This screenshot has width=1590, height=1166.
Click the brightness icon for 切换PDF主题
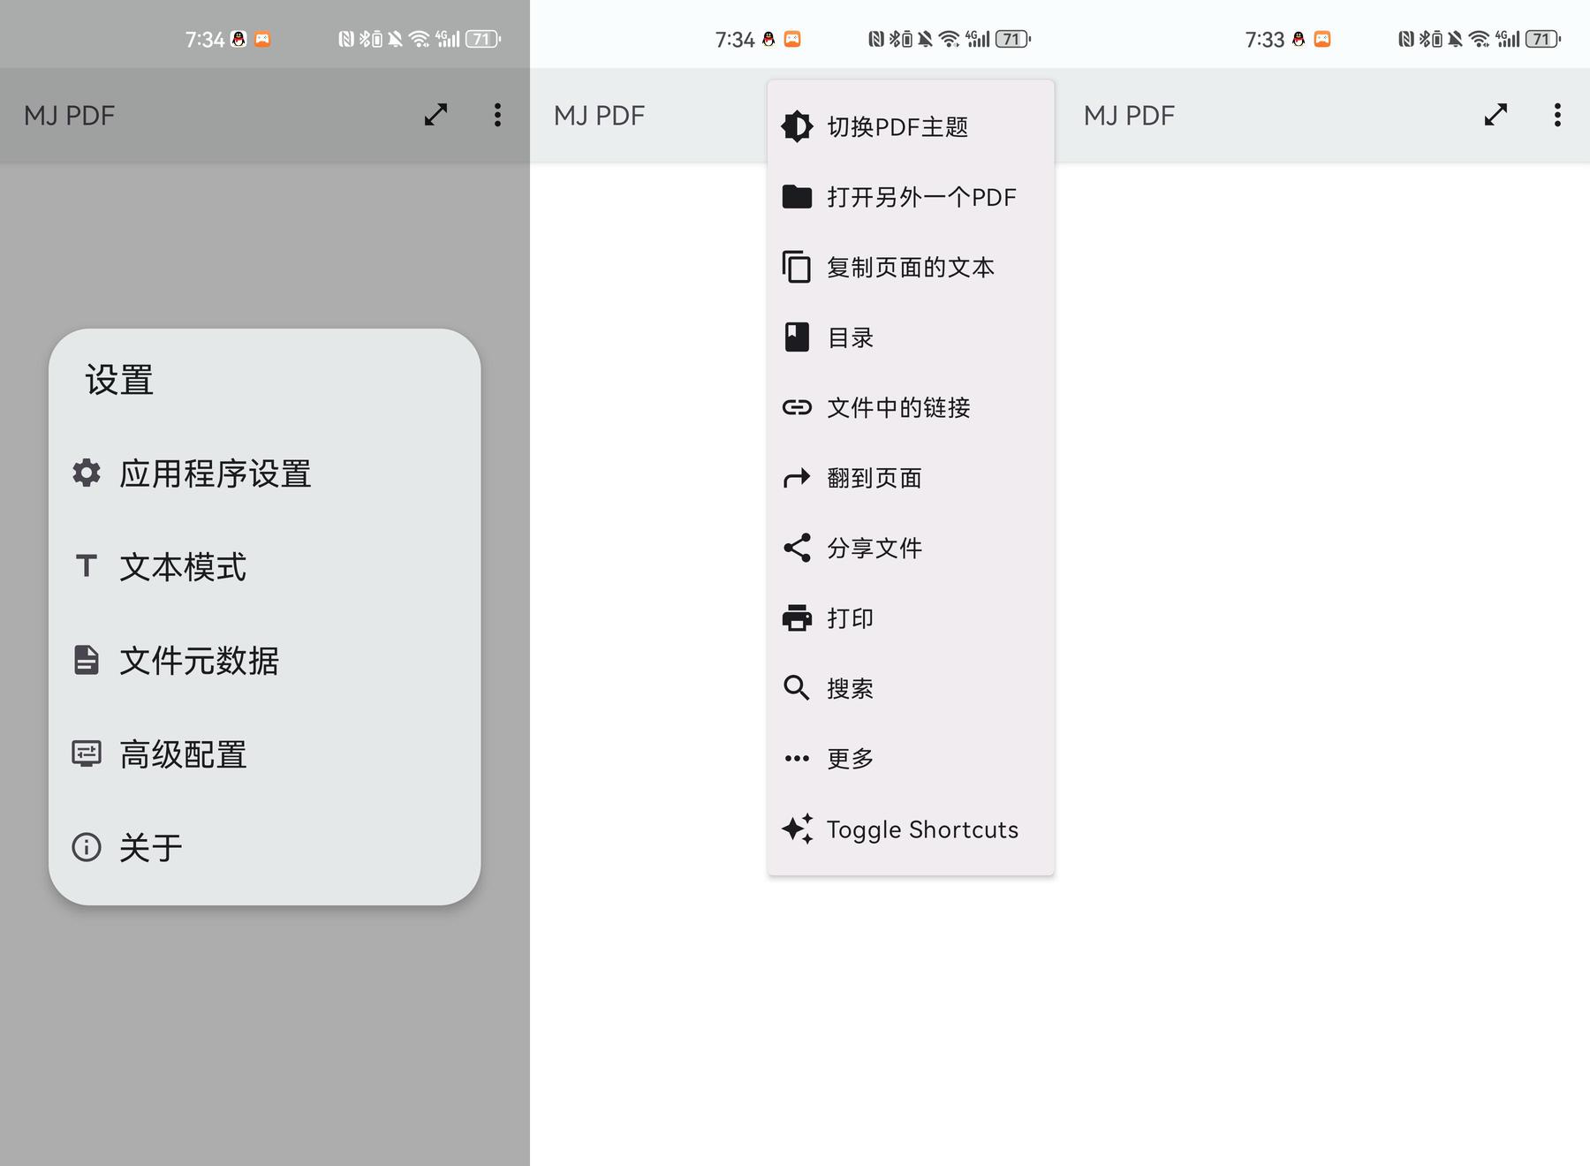pos(797,126)
